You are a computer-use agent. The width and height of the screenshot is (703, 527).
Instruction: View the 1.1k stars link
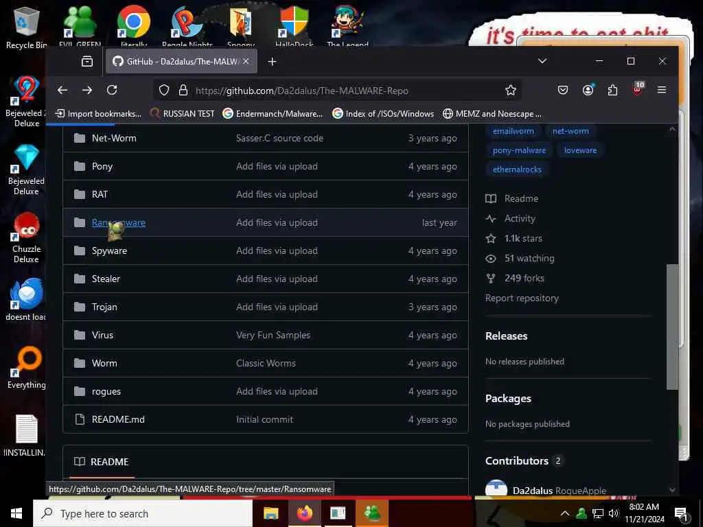point(514,238)
